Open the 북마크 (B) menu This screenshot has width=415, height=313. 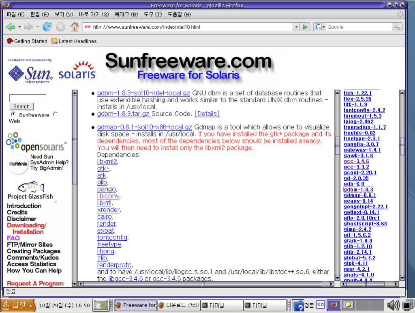tap(126, 14)
